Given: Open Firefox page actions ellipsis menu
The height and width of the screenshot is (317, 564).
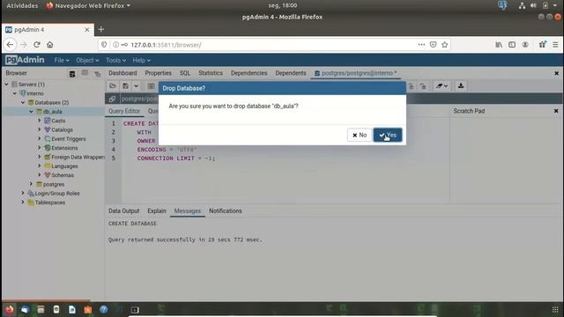Looking at the screenshot, I should [421, 45].
